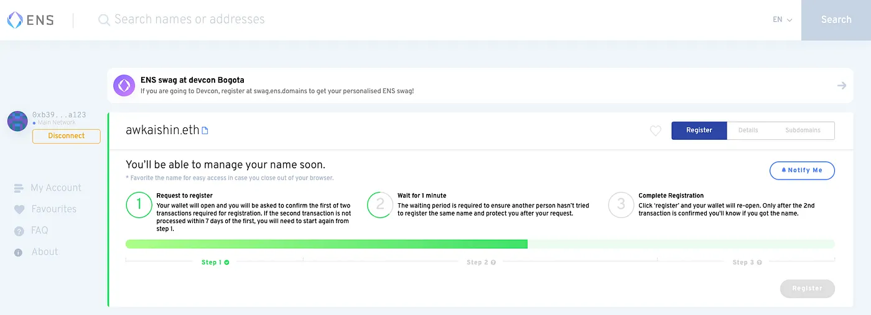
Task: Click the Step 2 help marker
Action: (x=493, y=263)
